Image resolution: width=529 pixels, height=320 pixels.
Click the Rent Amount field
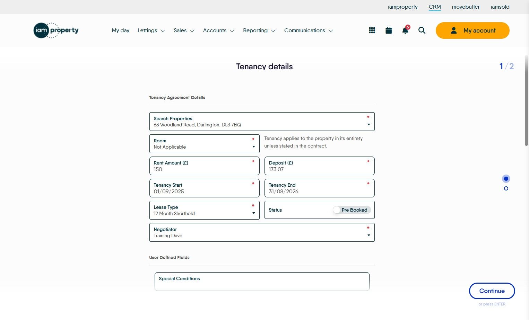[204, 166]
